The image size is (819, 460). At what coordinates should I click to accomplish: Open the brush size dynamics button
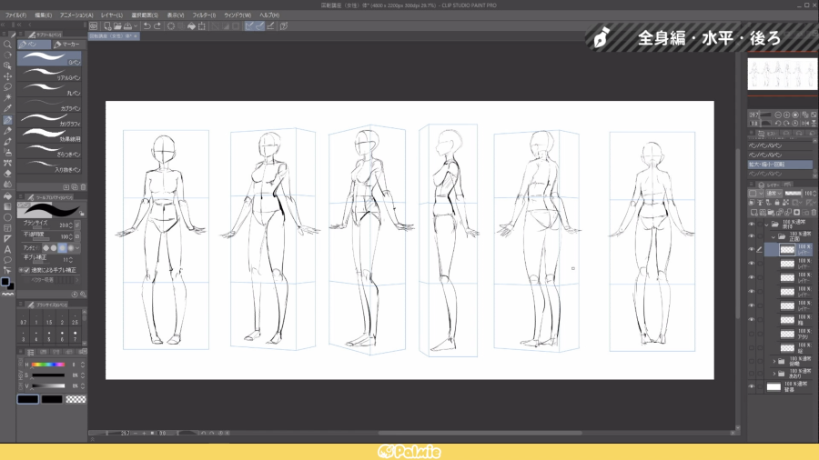pos(77,225)
